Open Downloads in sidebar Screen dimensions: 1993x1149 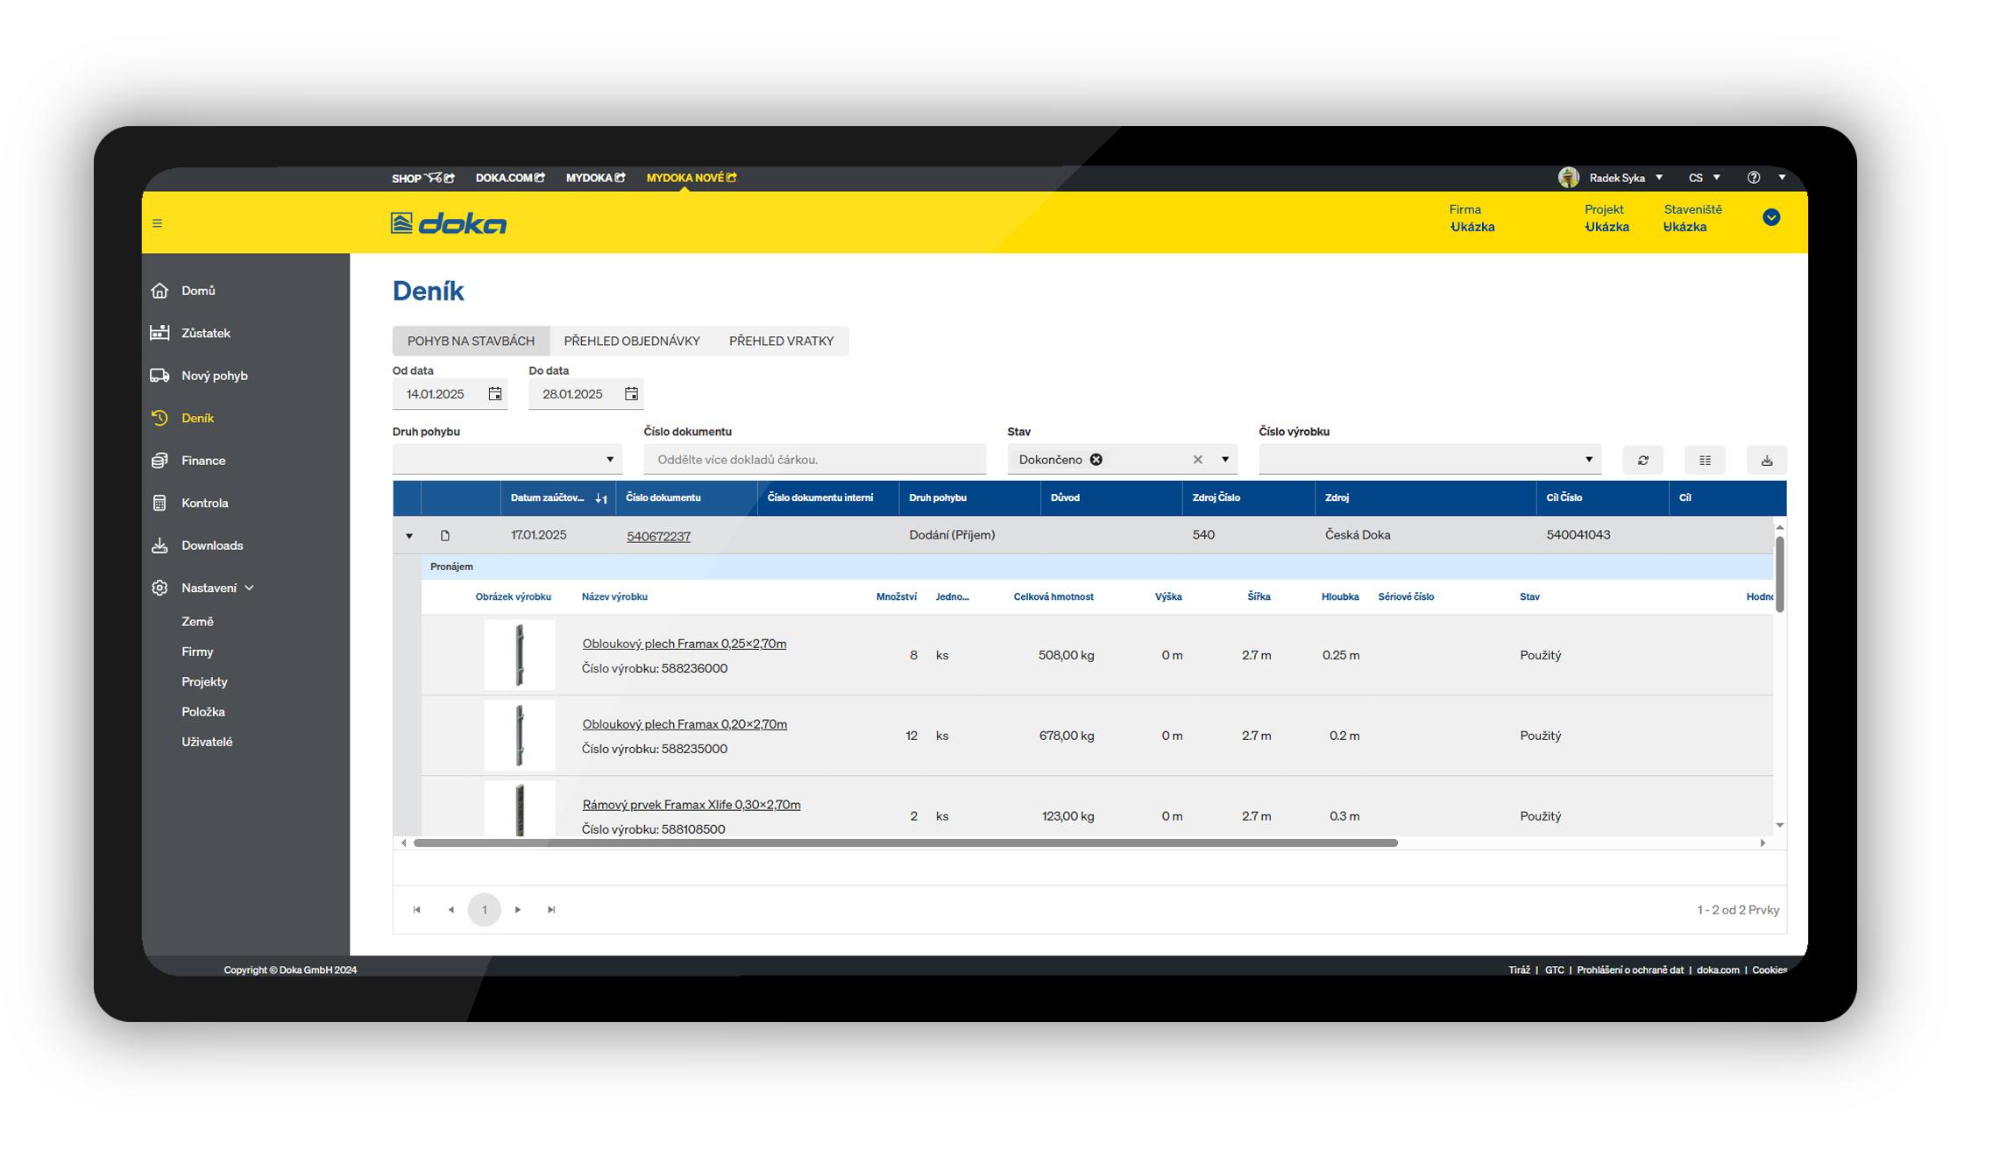211,546
